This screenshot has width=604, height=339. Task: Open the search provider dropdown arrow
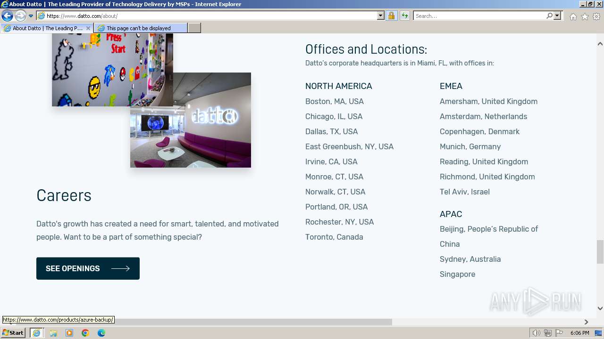tap(557, 16)
